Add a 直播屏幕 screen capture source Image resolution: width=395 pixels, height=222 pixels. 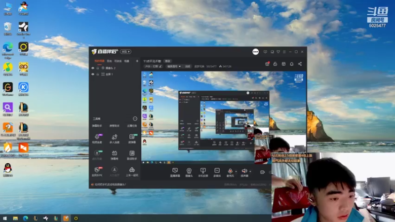pyautogui.click(x=175, y=172)
